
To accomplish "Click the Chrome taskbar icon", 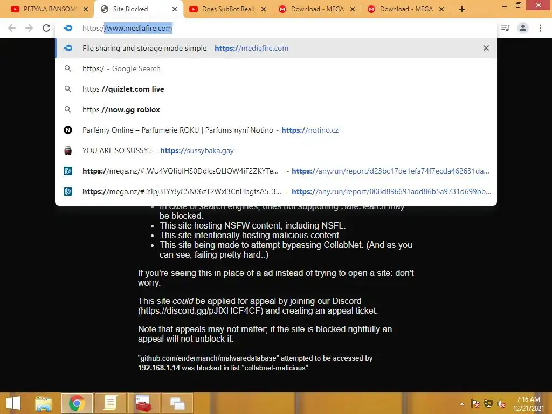I will click(77, 403).
